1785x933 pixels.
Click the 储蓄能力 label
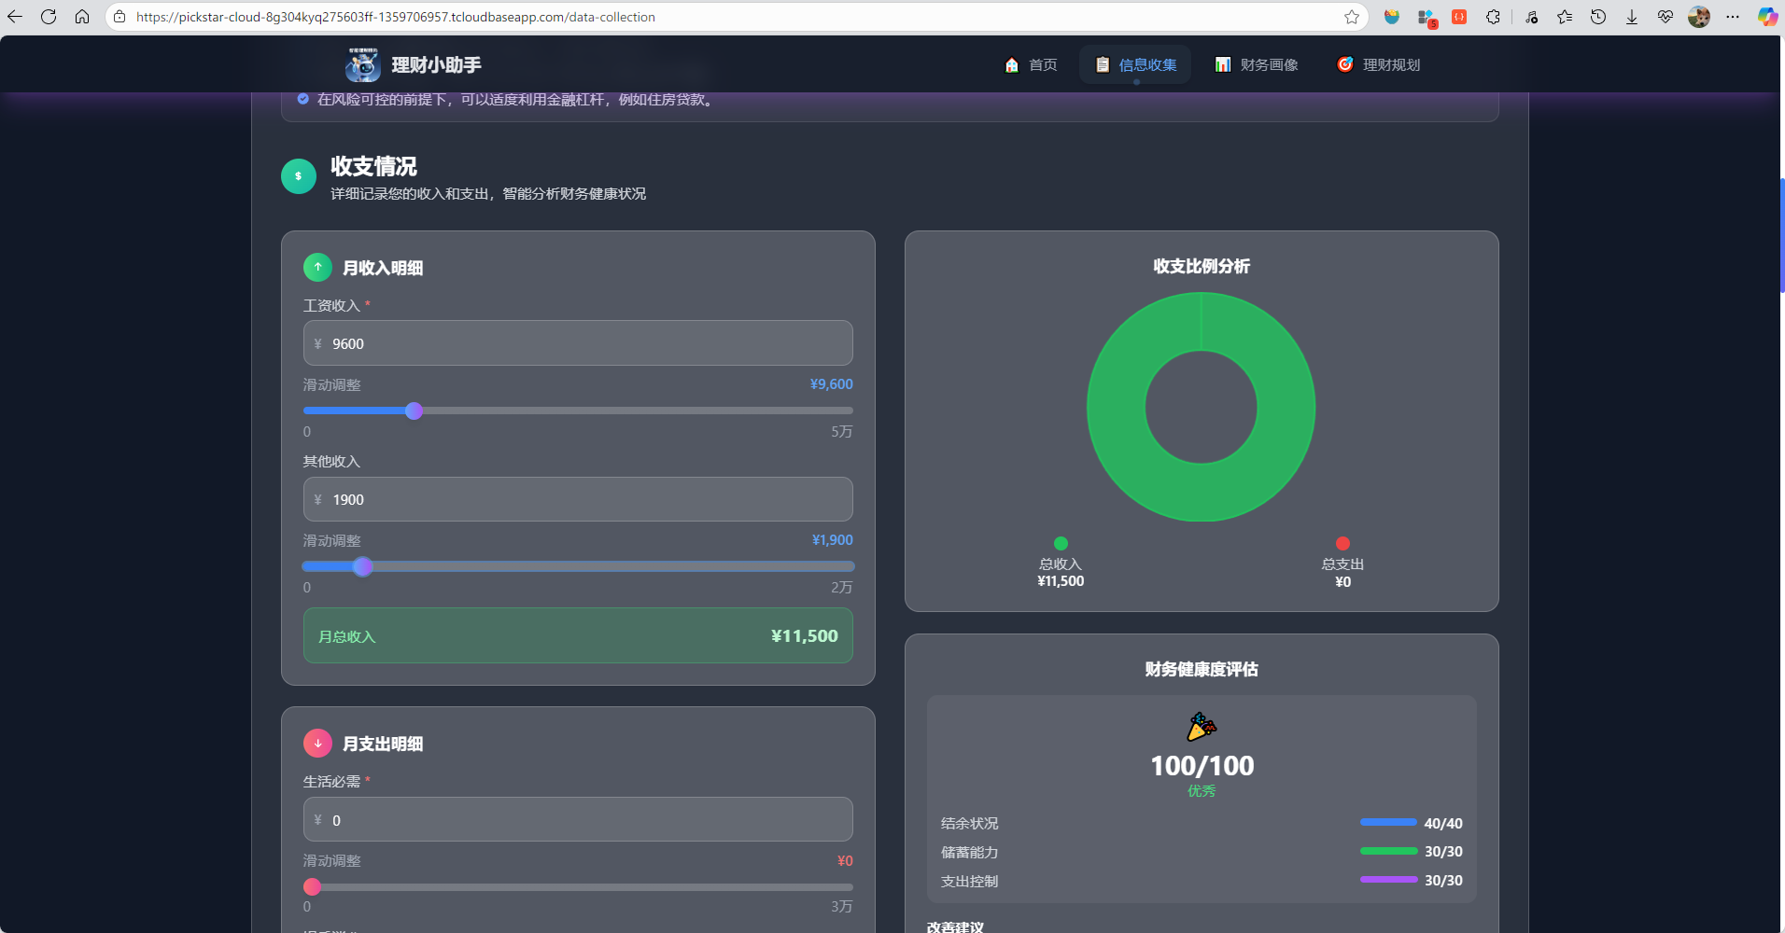[x=969, y=852]
